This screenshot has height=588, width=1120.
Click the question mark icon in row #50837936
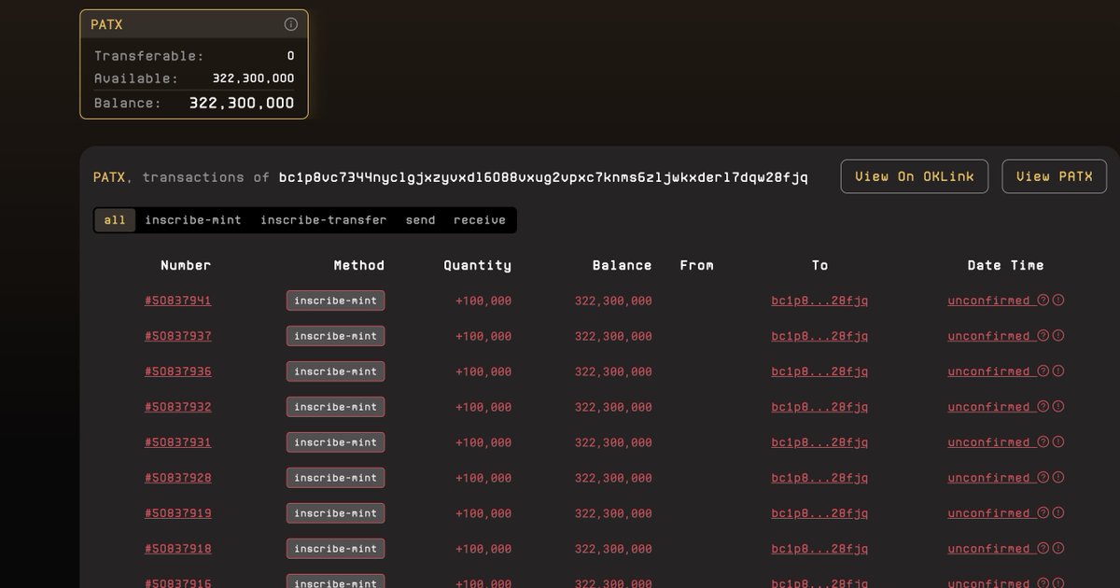1043,371
